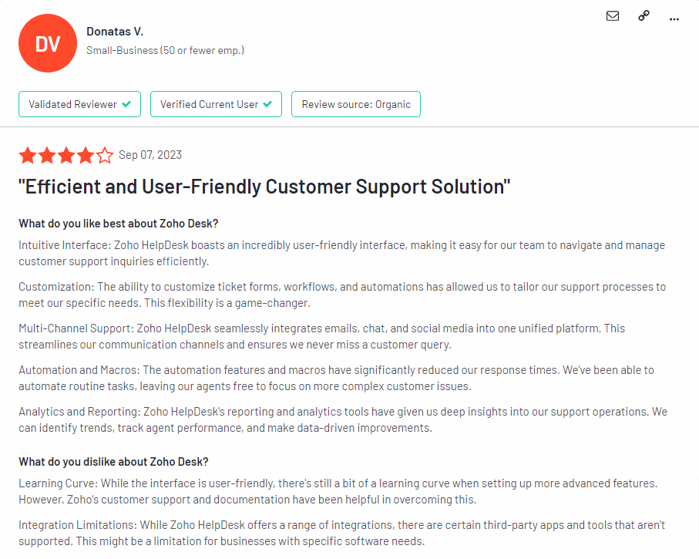699x559 pixels.
Task: Click the copy link icon
Action: (644, 15)
